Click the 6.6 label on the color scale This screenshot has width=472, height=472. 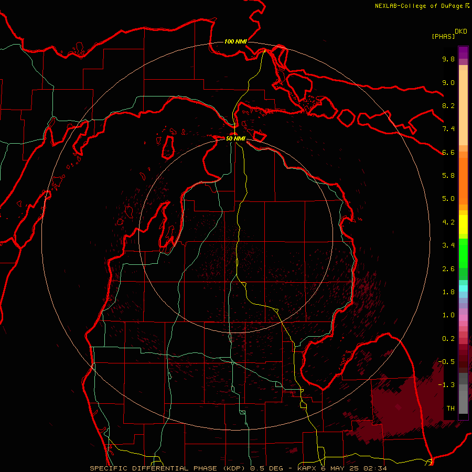(x=448, y=152)
